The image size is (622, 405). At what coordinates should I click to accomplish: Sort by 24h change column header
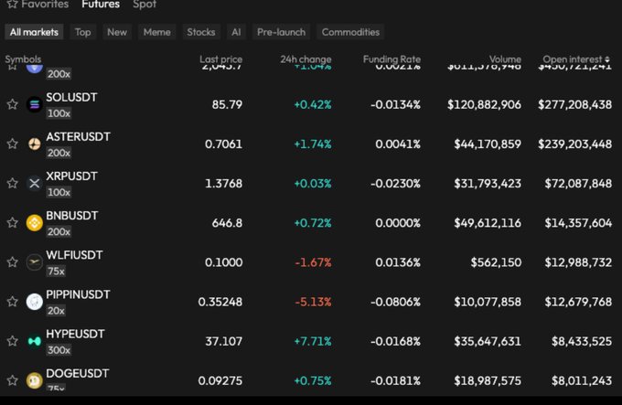click(306, 59)
